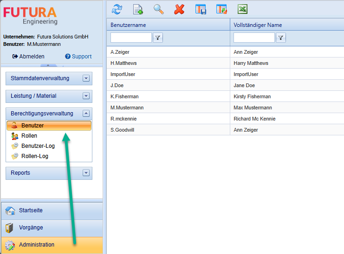The width and height of the screenshot is (344, 254).
Task: Click the red X delete icon
Action: [179, 9]
